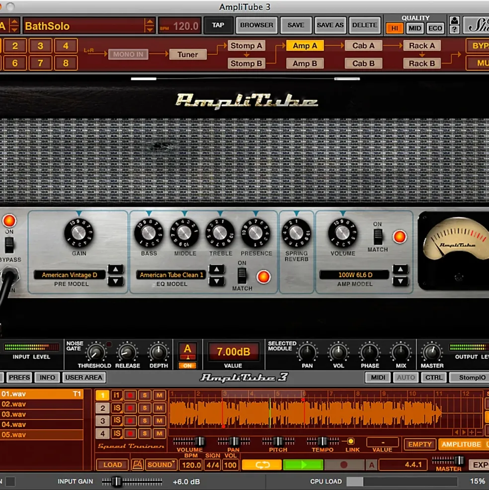
Task: Start playback with the green play button
Action: (x=303, y=465)
